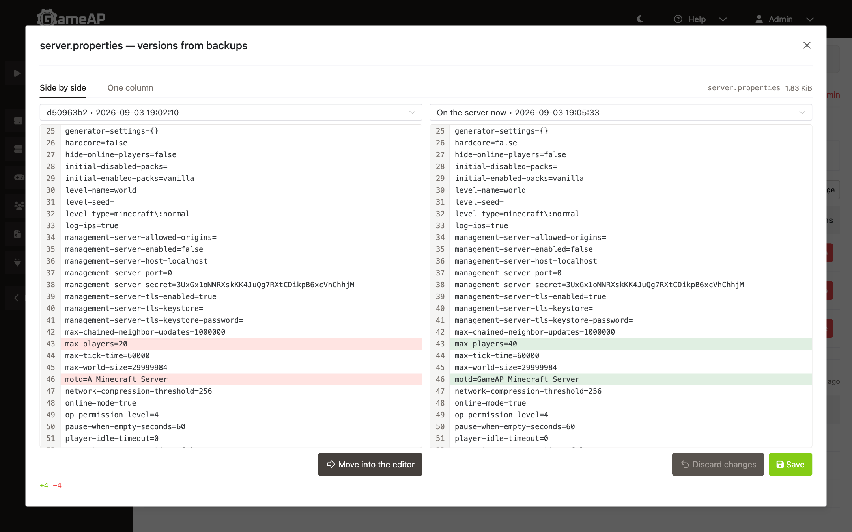Open the On the server now dropdown
This screenshot has height=532, width=852.
point(620,112)
